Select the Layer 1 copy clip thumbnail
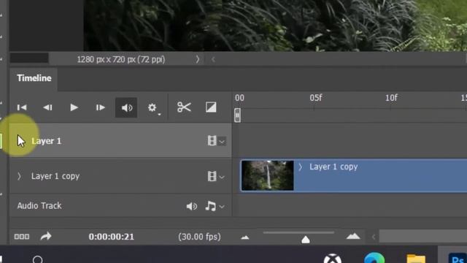The image size is (467, 263). pos(268,175)
